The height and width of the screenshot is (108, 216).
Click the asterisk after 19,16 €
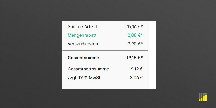[x=142, y=26]
